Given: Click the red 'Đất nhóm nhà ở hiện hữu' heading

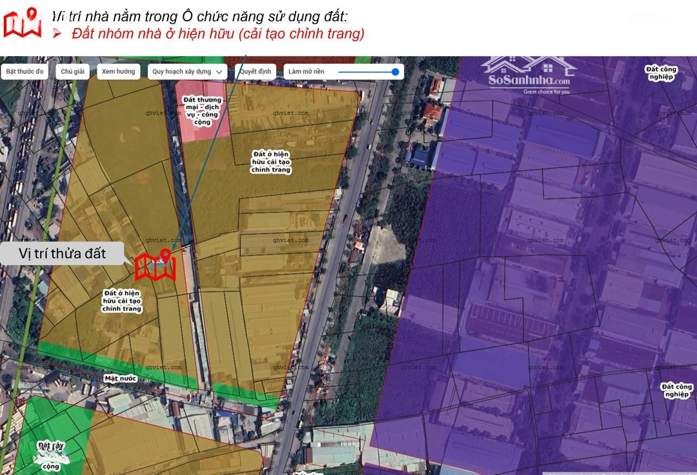Looking at the screenshot, I should tap(217, 34).
